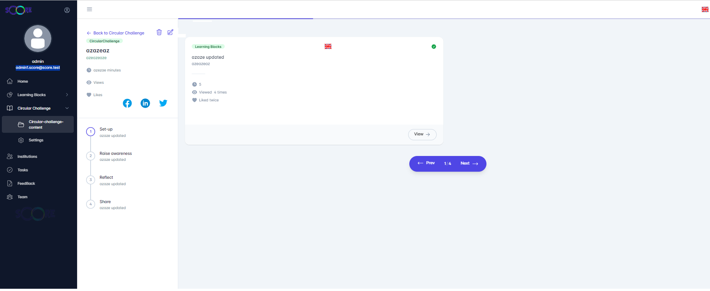Click the UK flag language icon top right
The height and width of the screenshot is (291, 710).
(705, 9)
